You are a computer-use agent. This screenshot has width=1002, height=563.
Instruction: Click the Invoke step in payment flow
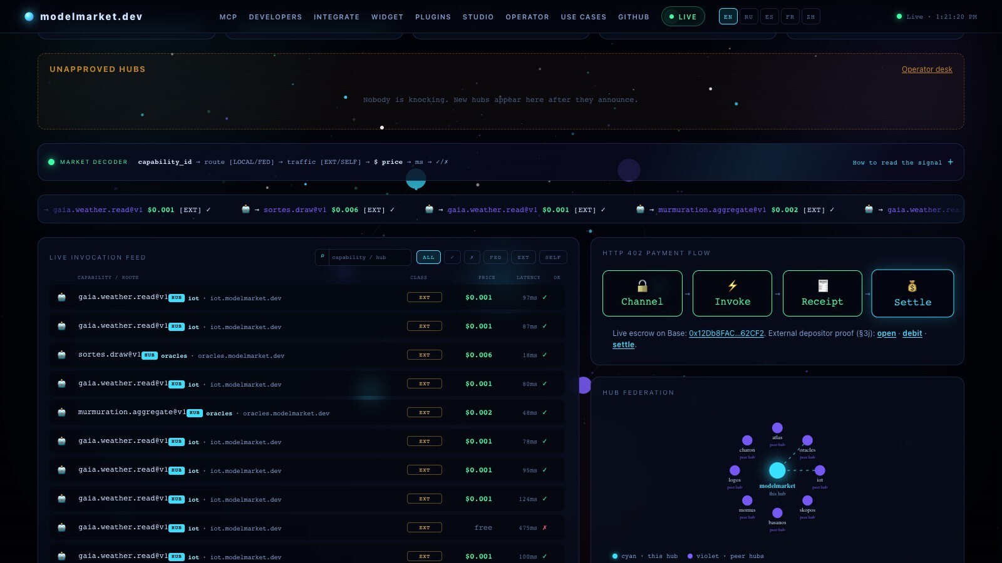tap(732, 293)
